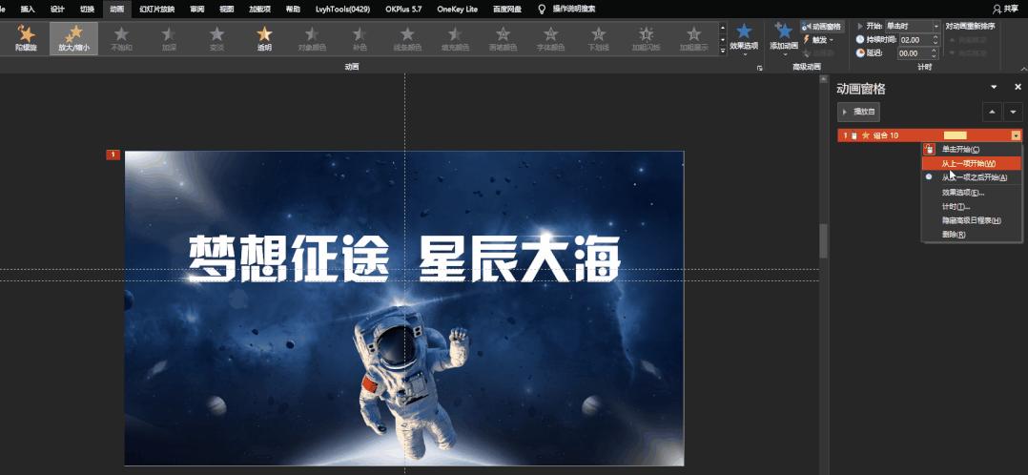Click the 播放自 play from button
1028x475 pixels.
pos(859,113)
